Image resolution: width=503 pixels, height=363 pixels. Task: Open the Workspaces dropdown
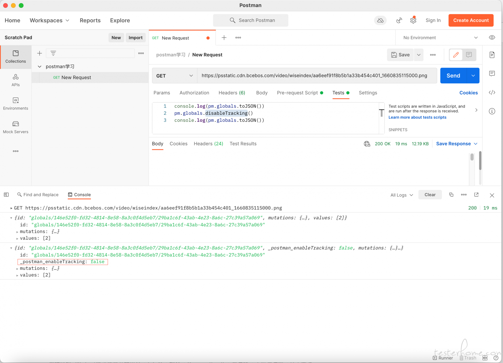pyautogui.click(x=50, y=20)
